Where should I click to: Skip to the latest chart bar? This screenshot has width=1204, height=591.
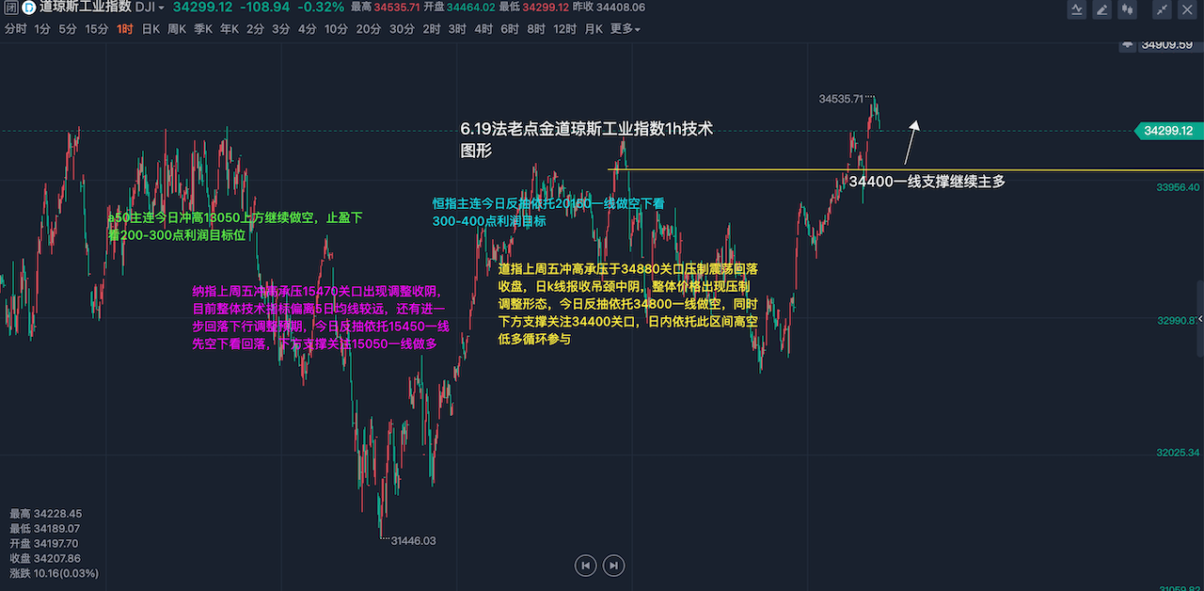click(613, 566)
